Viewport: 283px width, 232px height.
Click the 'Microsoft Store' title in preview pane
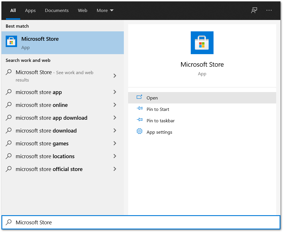[x=202, y=64]
